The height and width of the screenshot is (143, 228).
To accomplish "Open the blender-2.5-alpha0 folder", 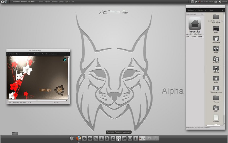I will 216,19.
